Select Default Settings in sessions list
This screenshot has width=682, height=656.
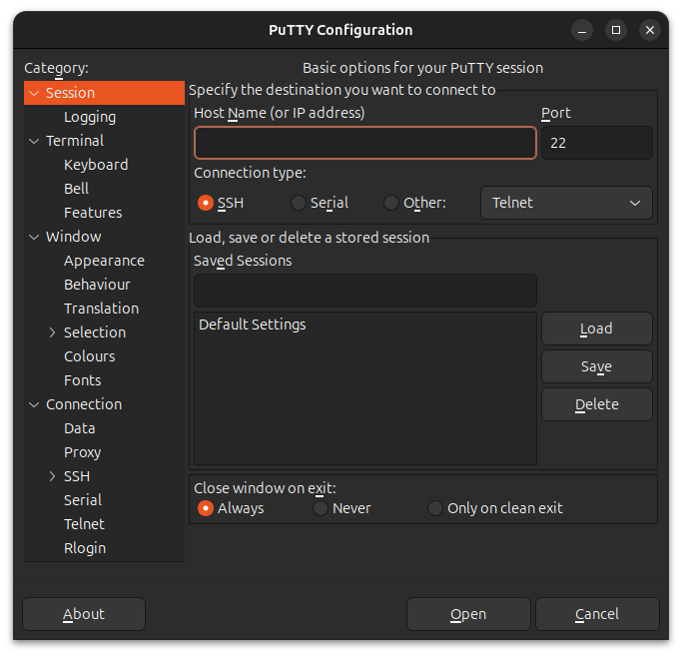365,325
